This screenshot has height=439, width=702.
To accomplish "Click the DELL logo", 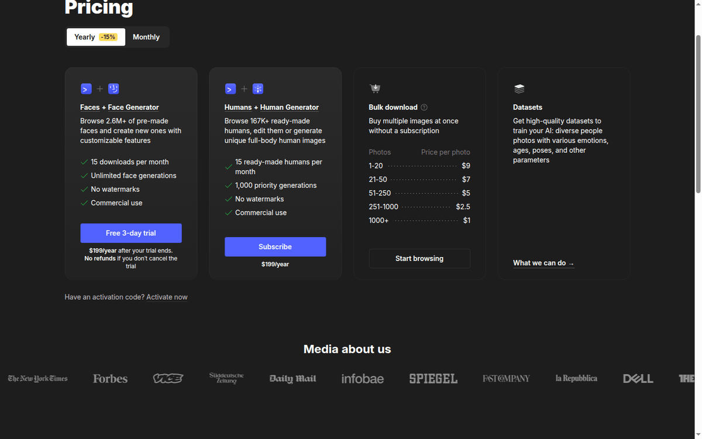I will 638,379.
